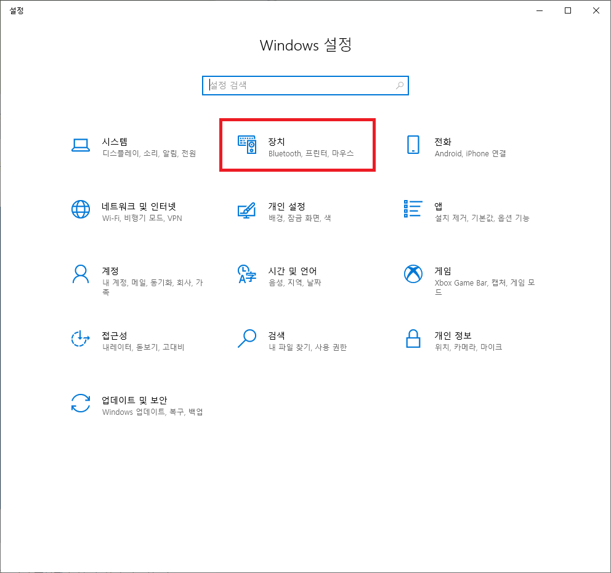This screenshot has width=611, height=573.
Task: Click the text Android, iPhone 연결
Action: (471, 153)
